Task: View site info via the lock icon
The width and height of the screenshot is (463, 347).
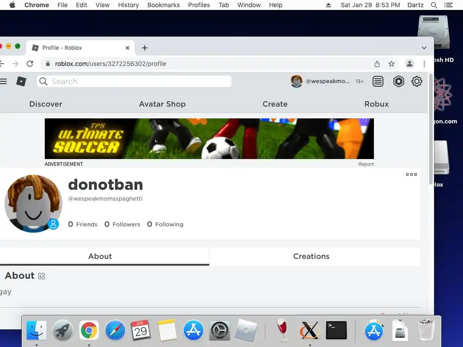Action: (x=48, y=64)
